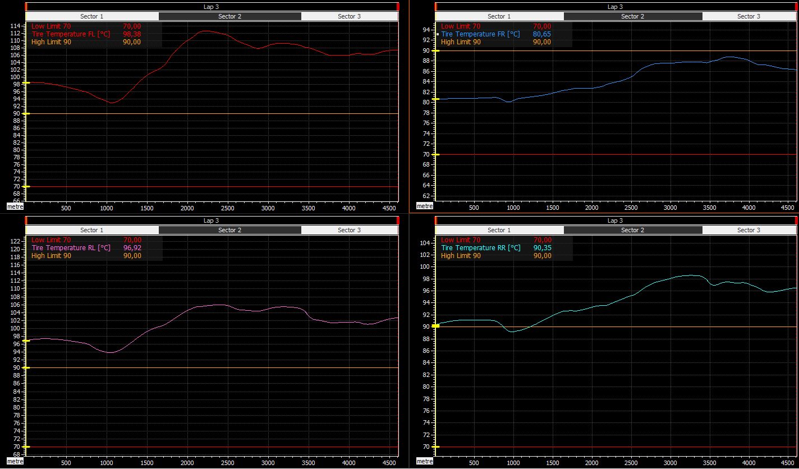799x469 pixels.
Task: Click yellow 70 limit marker on FR axis
Action: pos(435,154)
